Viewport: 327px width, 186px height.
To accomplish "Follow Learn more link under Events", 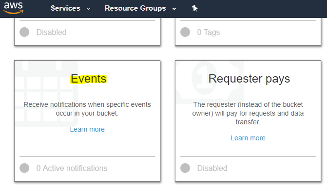I will (87, 129).
